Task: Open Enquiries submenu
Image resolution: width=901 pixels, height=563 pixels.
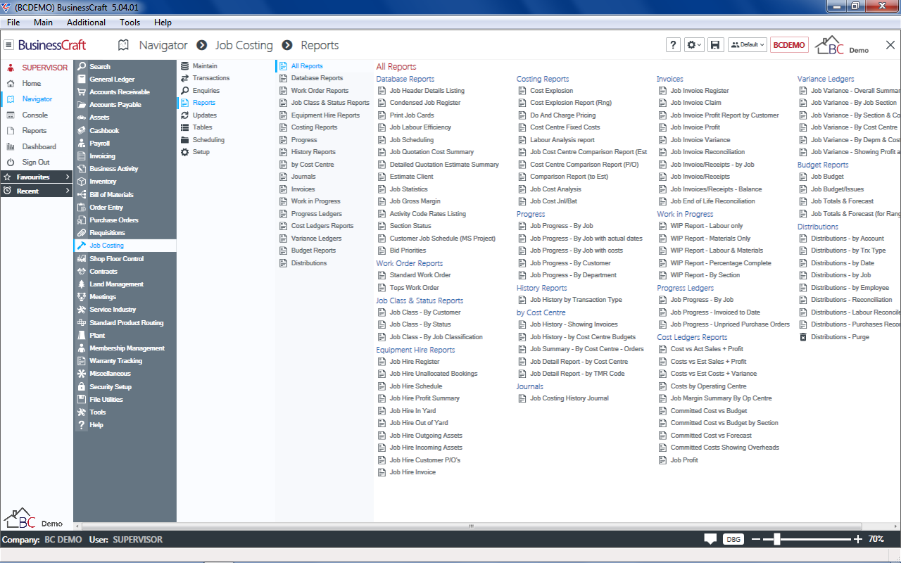Action: coord(206,91)
